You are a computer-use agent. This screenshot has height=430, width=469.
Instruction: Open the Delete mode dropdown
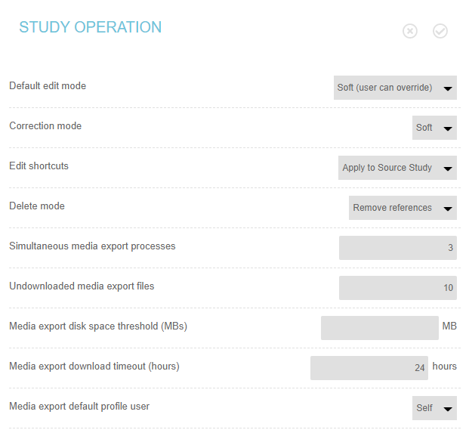pyautogui.click(x=403, y=208)
